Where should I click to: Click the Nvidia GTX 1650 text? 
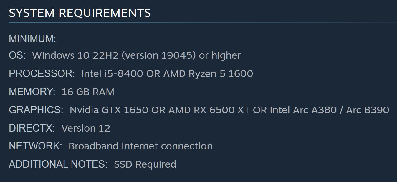pyautogui.click(x=109, y=110)
